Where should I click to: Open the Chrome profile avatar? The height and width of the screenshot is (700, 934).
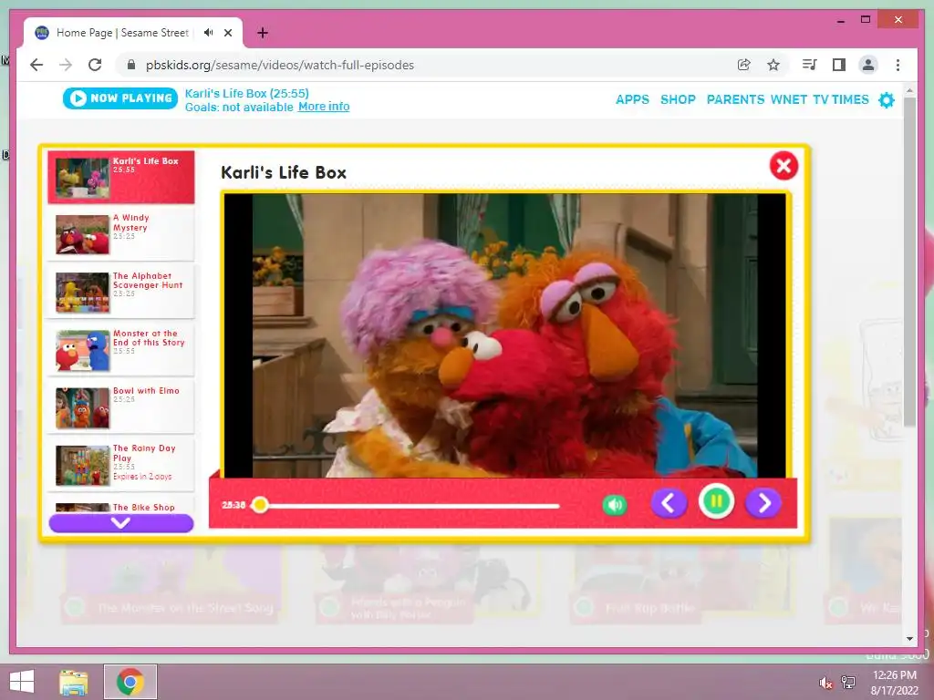tap(868, 65)
